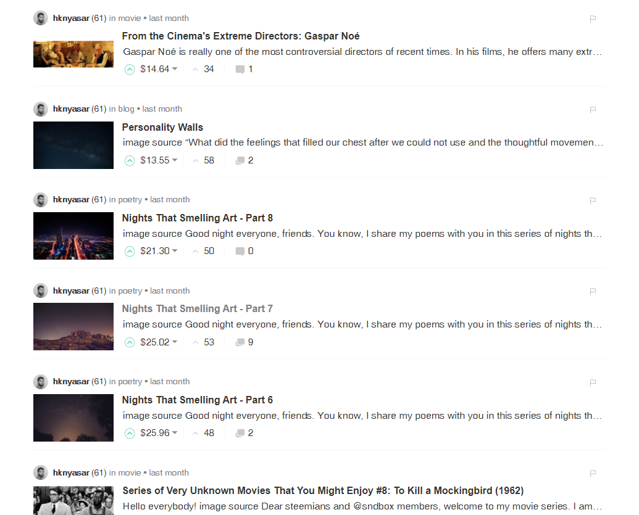Open 'Nights That Smelling Art - Part 8'
This screenshot has width=639, height=515.
(x=197, y=218)
